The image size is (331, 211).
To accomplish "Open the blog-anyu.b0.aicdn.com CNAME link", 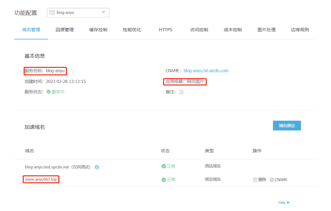I will tap(206, 71).
